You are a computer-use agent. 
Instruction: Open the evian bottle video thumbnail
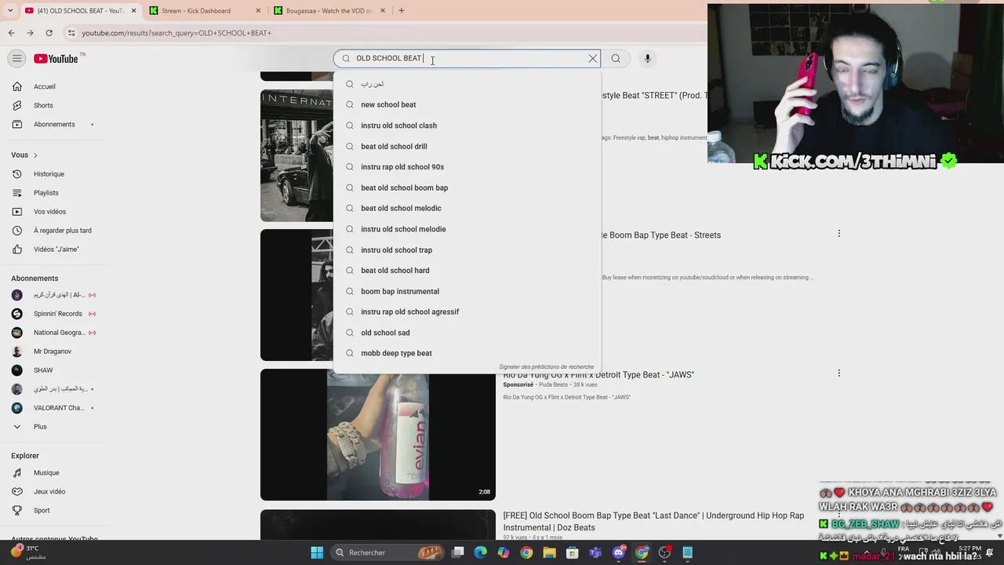point(378,435)
